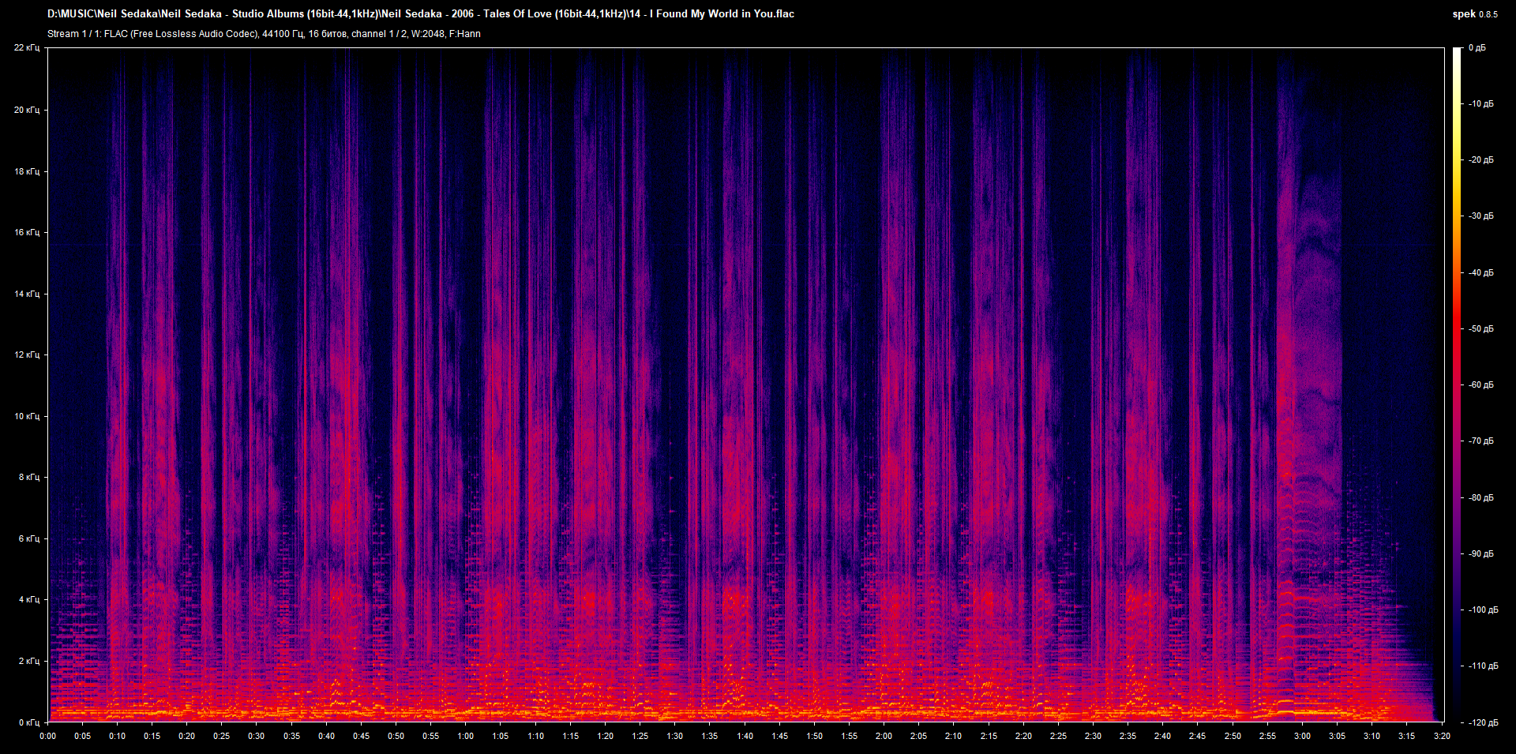Click the -30 дБ level label

click(x=1480, y=216)
